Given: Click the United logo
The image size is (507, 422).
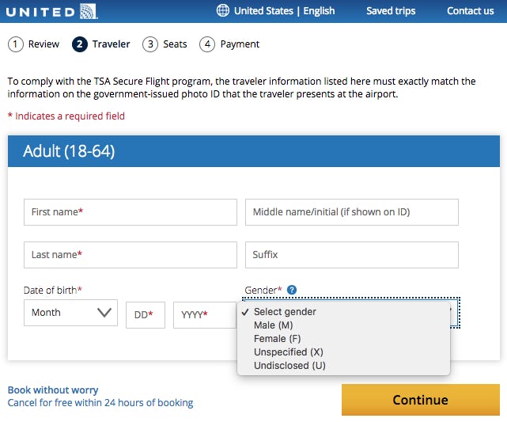Looking at the screenshot, I should (54, 11).
